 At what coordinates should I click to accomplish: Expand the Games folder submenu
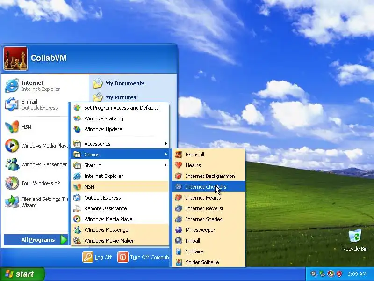(x=120, y=155)
